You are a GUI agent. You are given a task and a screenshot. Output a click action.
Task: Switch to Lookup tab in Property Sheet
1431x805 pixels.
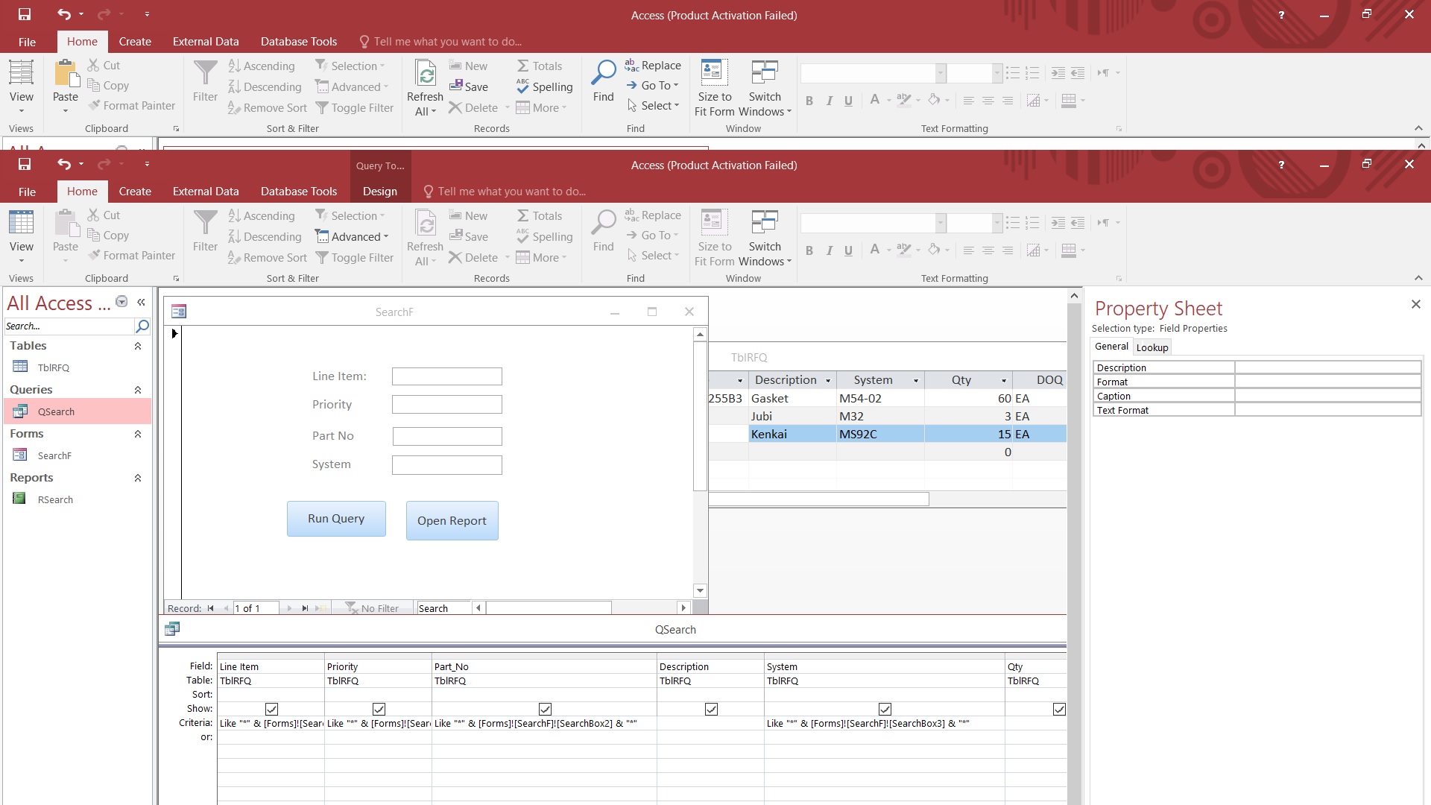pyautogui.click(x=1152, y=347)
